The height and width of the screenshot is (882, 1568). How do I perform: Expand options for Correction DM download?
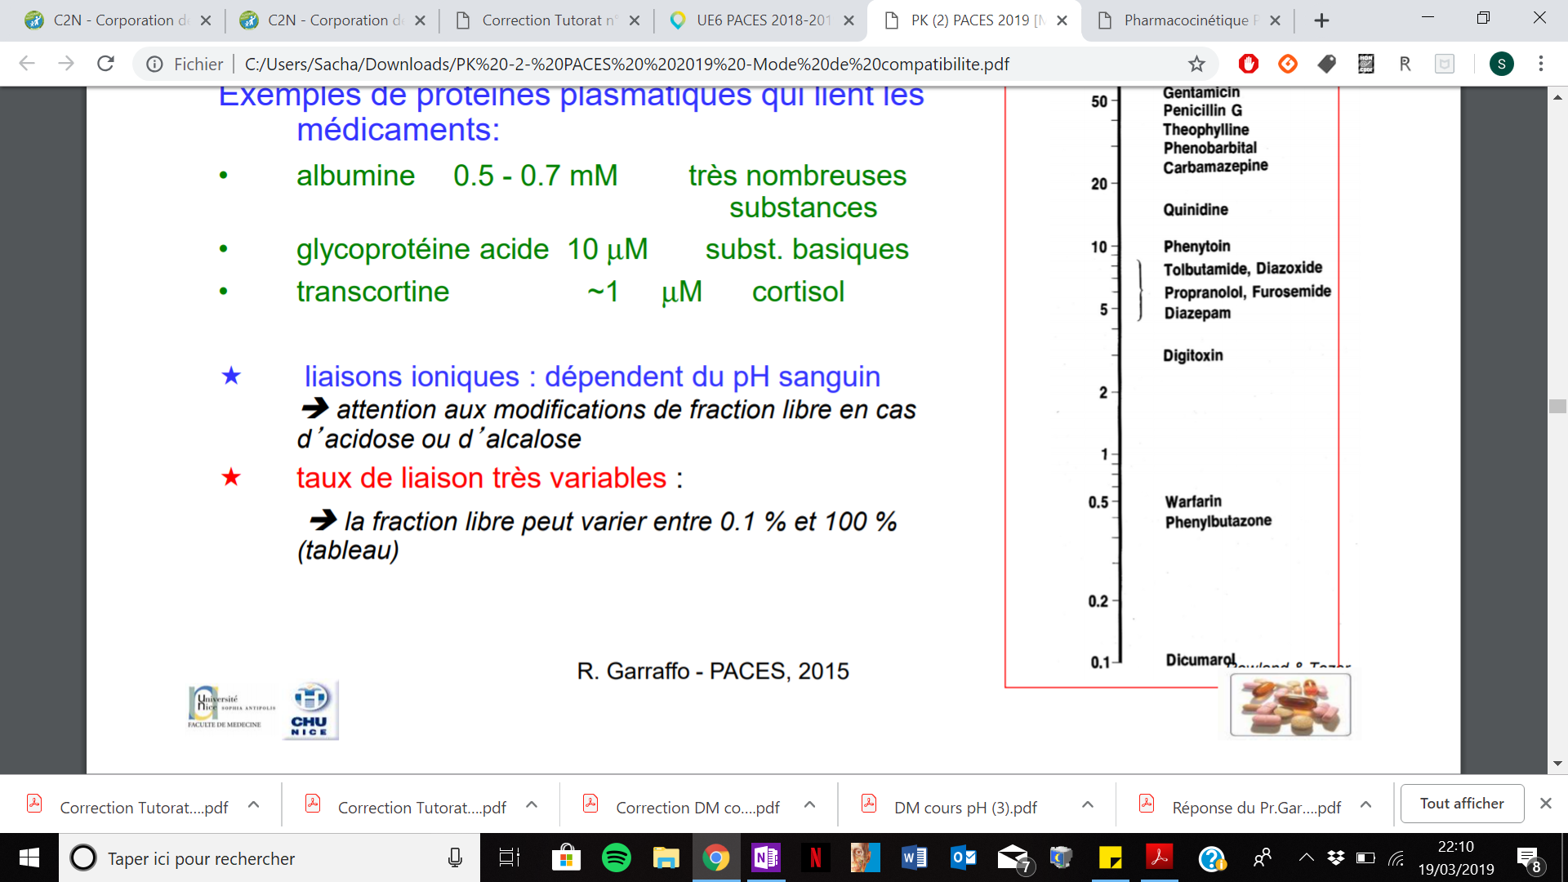coord(809,805)
